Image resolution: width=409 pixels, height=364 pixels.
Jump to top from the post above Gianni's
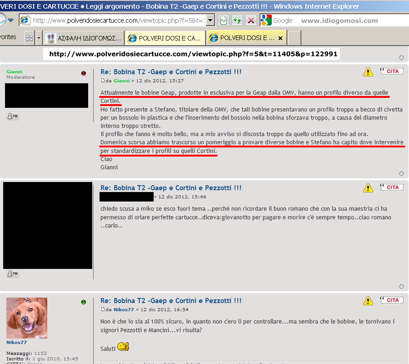click(401, 57)
